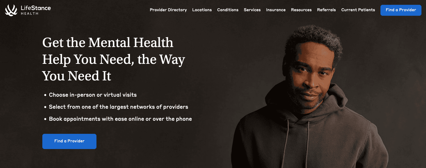
Task: Click the LifeStance leaf logo icon
Action: 11,10
